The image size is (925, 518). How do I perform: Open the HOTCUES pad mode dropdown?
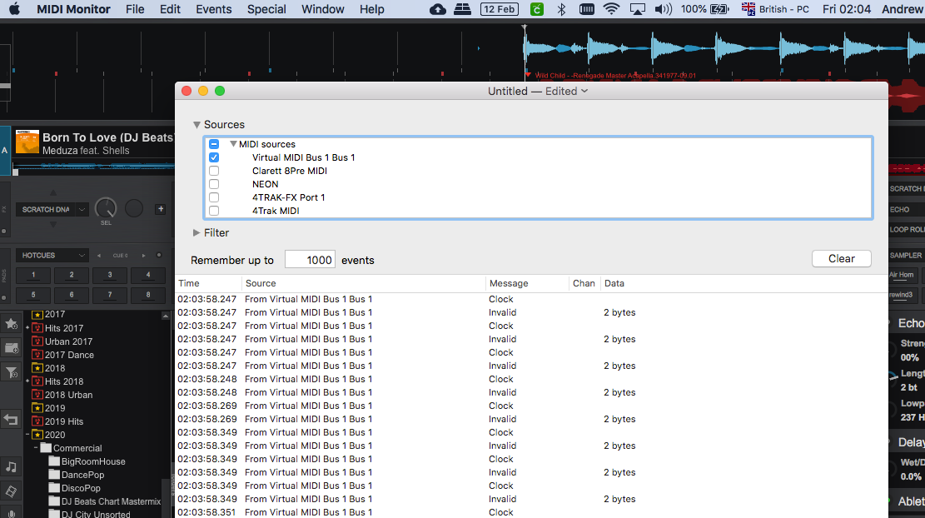[52, 256]
